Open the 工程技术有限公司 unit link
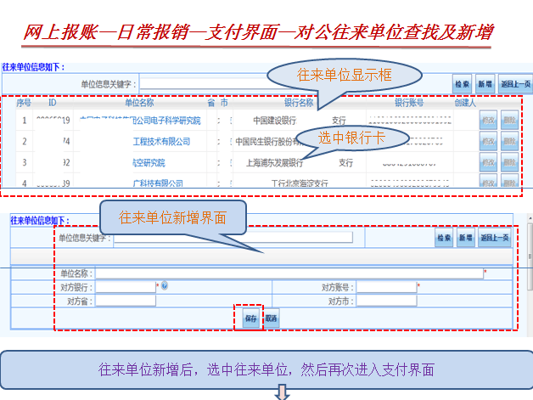The image size is (533, 400). 161,141
